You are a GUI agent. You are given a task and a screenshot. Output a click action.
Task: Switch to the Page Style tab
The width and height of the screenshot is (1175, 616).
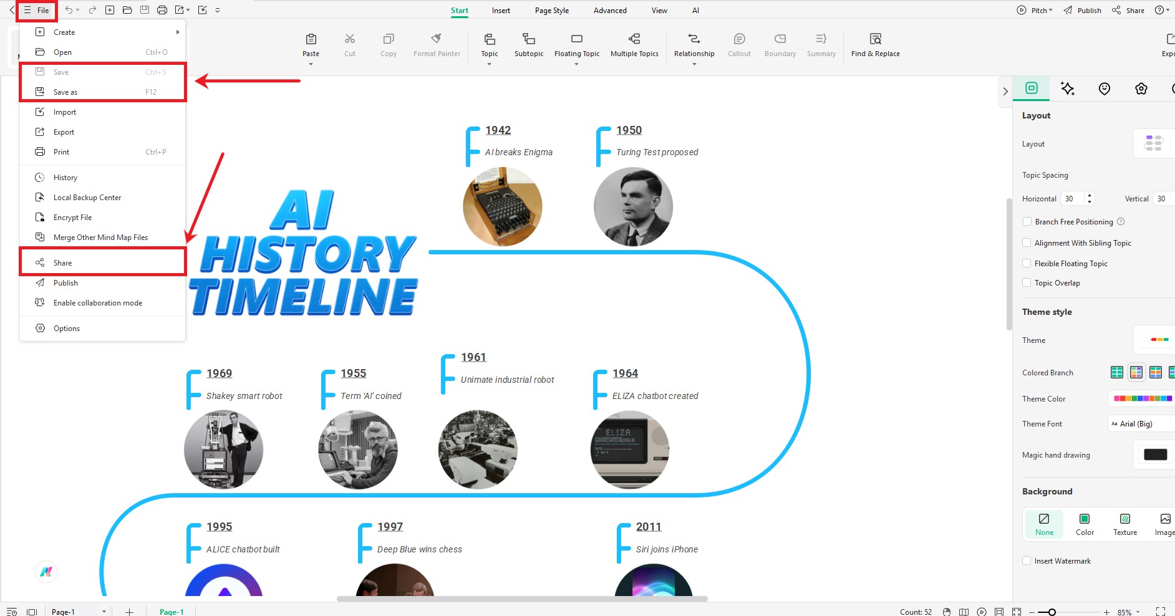[x=552, y=10]
